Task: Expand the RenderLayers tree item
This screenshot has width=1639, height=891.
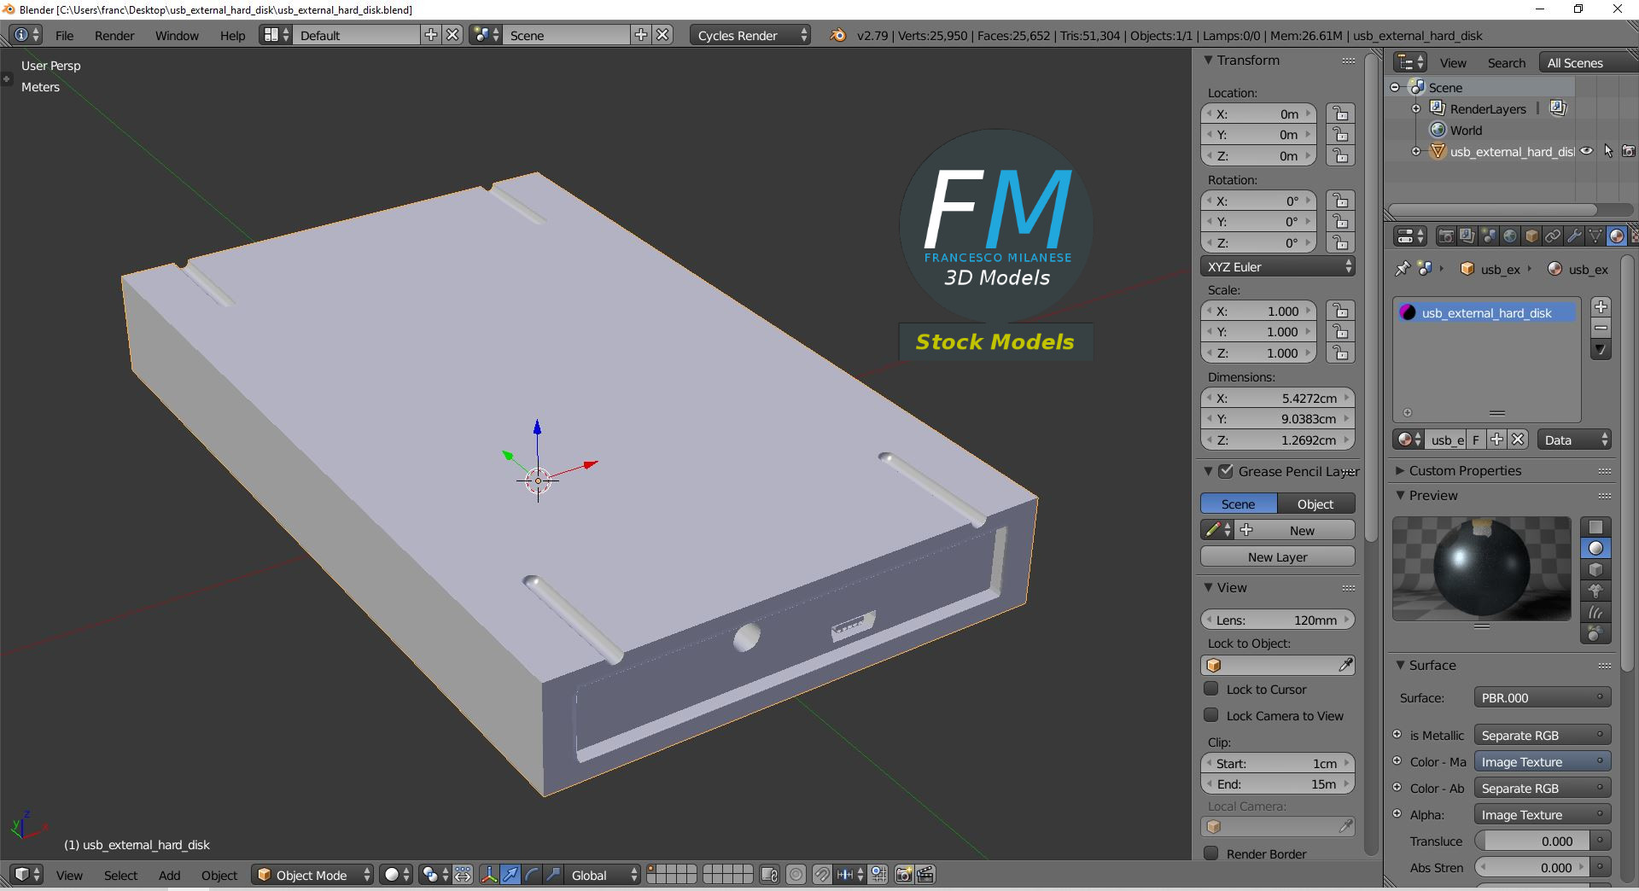Action: (1416, 108)
